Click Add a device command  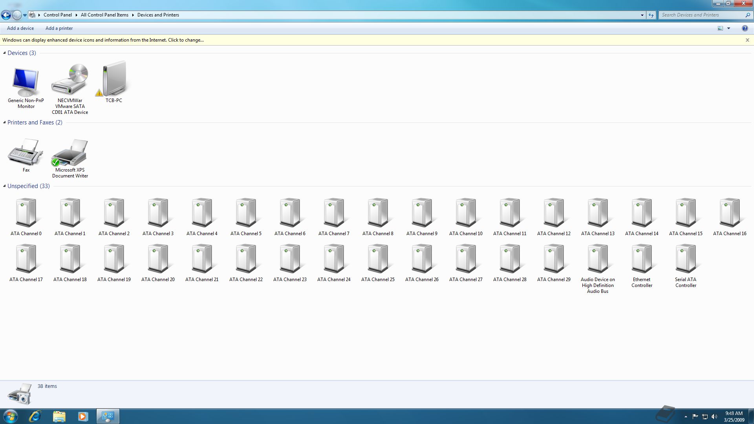pyautogui.click(x=20, y=28)
